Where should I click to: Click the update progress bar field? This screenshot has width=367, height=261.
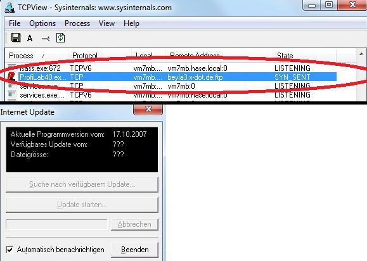(x=56, y=224)
